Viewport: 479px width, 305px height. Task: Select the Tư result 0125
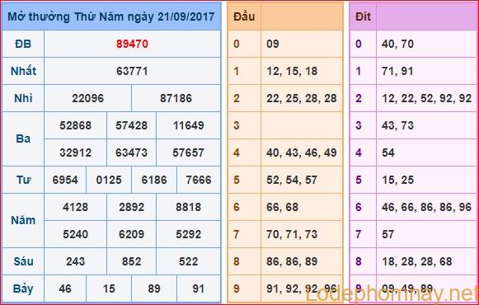pyautogui.click(x=109, y=180)
